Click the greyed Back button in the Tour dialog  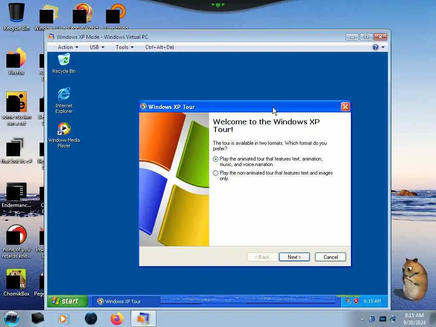point(262,257)
